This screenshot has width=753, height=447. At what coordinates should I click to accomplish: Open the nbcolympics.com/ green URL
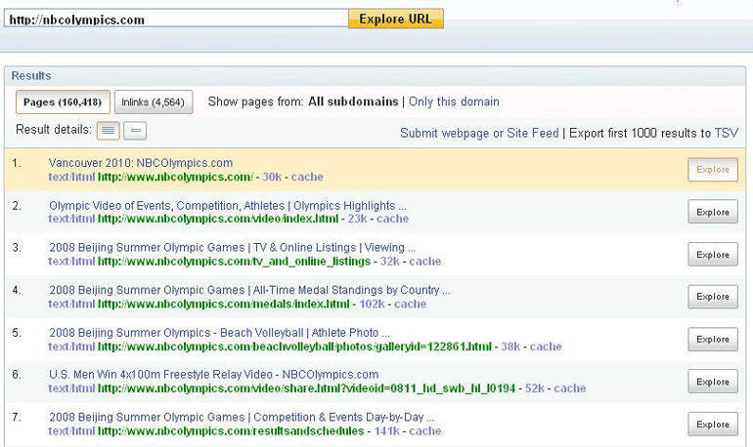tap(175, 177)
